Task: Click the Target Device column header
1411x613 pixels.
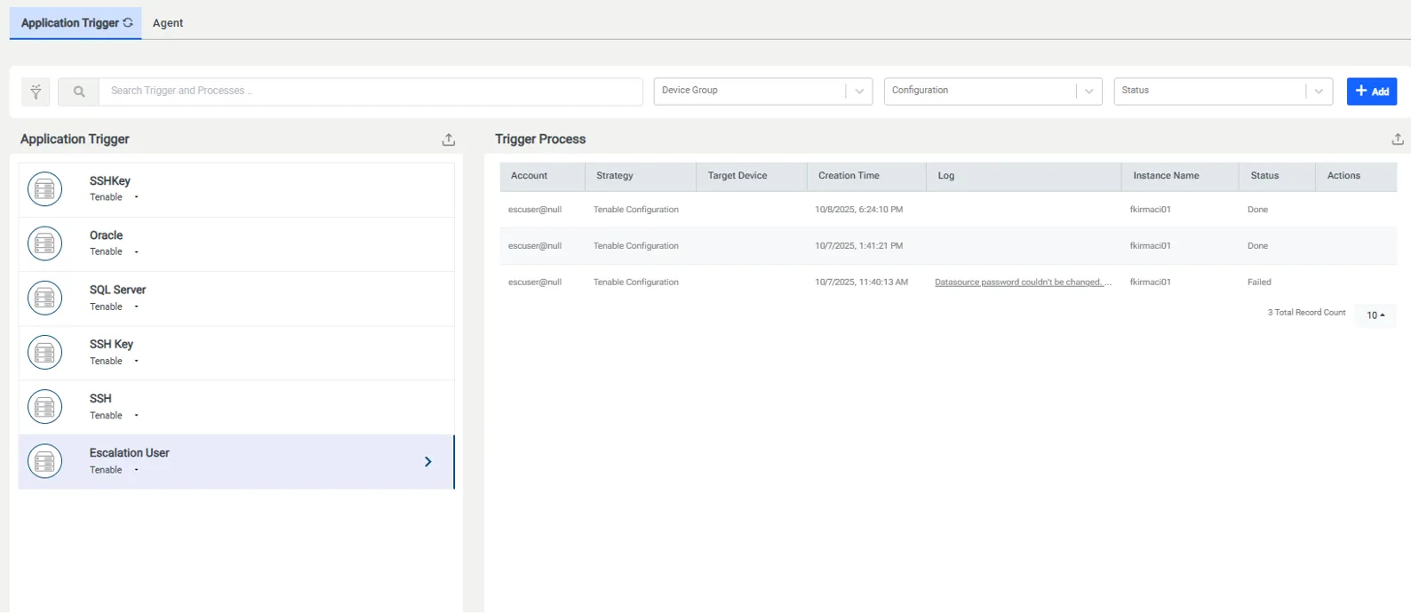Action: (x=752, y=176)
